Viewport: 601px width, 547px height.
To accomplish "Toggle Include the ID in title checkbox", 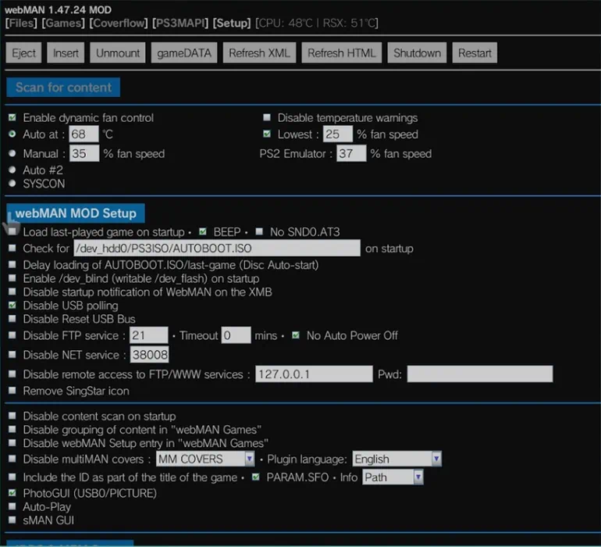I will click(12, 477).
